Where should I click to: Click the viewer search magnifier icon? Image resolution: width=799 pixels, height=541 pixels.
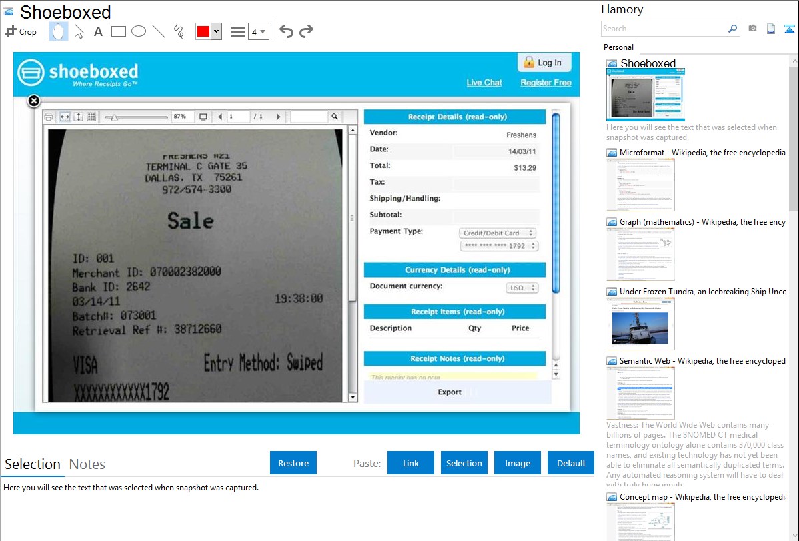335,117
